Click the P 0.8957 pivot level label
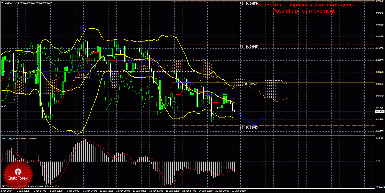The height and width of the screenshot is (193, 385). 248,84
